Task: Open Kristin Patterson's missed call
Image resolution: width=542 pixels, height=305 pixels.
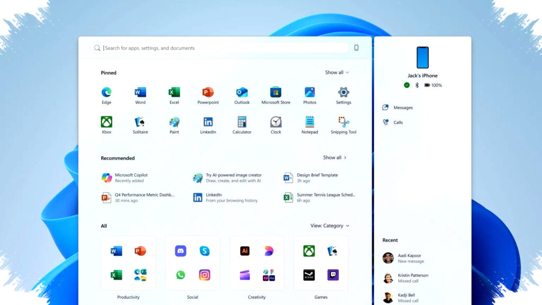Action: 405,278
